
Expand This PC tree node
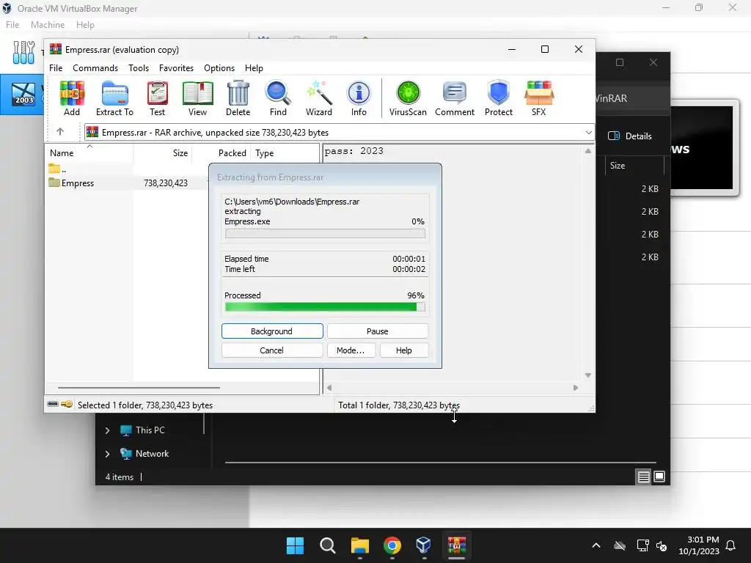tap(107, 430)
